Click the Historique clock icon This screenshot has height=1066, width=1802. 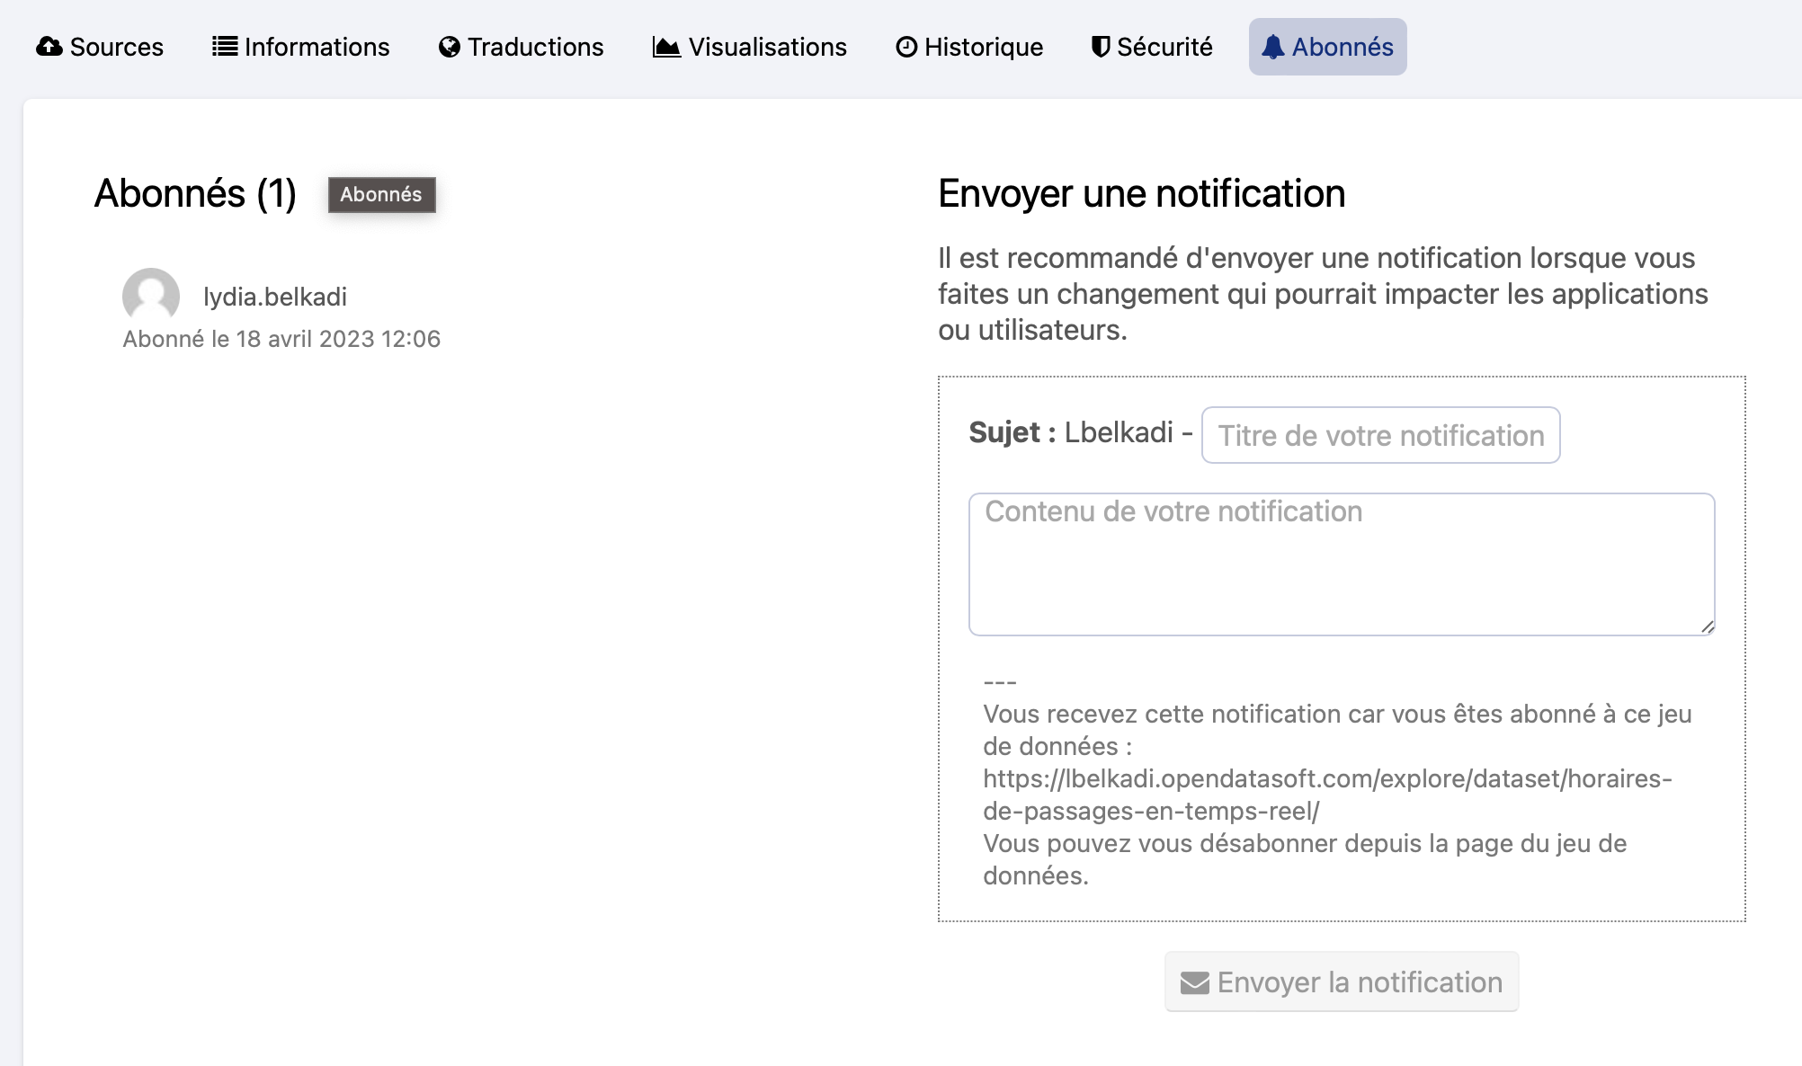[906, 47]
